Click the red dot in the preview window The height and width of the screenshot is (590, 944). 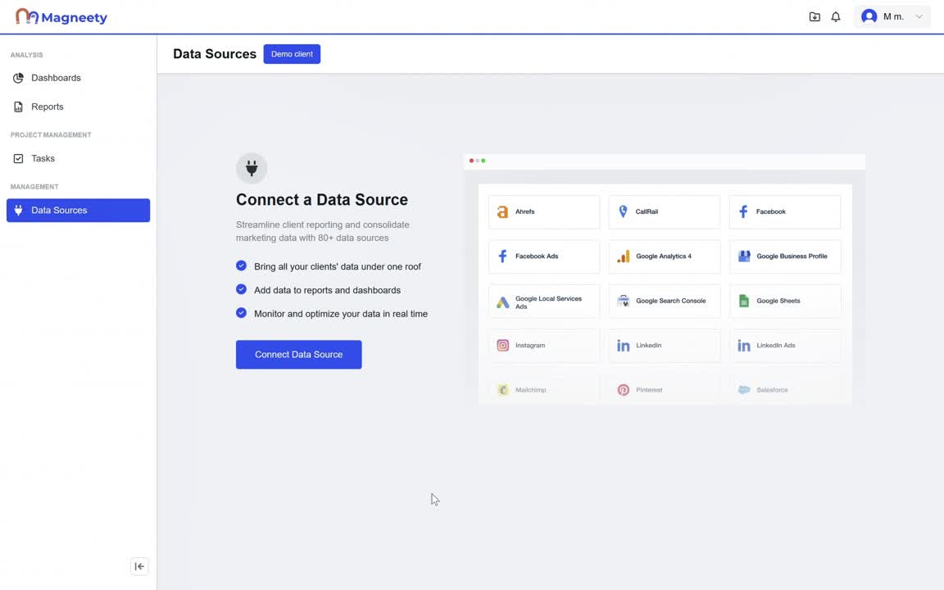(x=471, y=161)
